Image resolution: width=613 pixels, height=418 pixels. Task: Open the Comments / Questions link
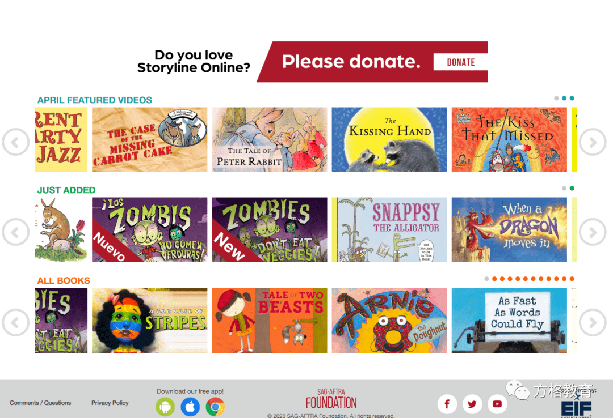(x=40, y=403)
